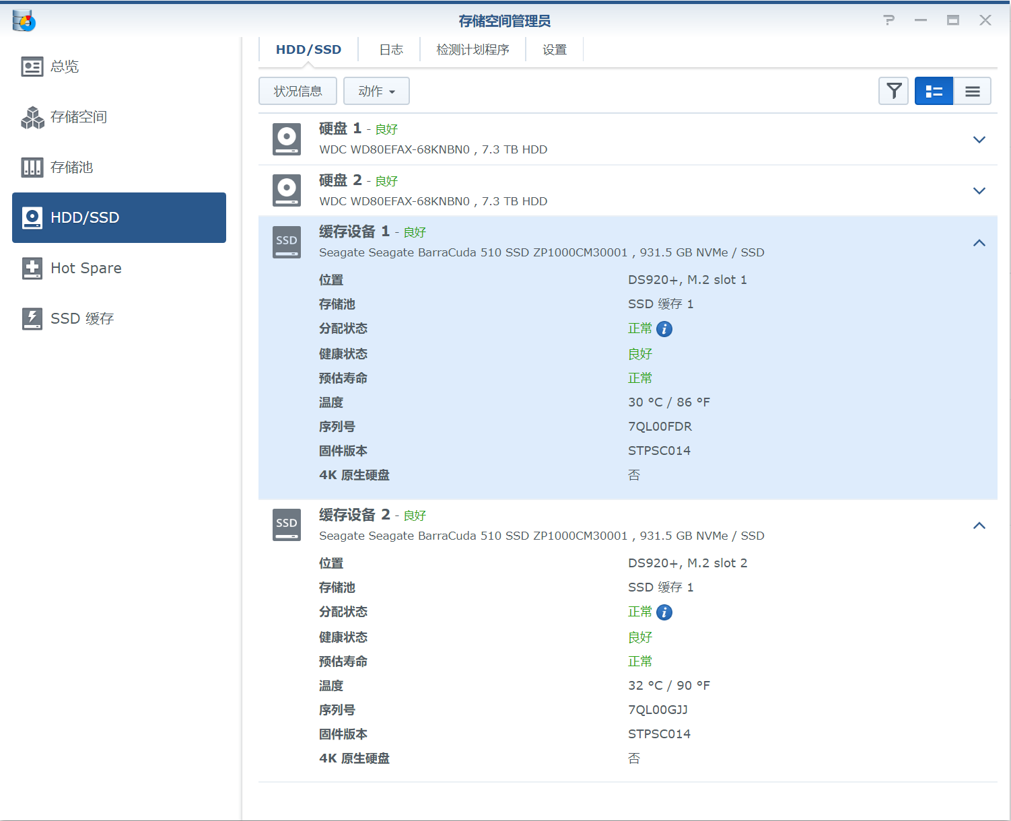Switch to compact list view
The width and height of the screenshot is (1011, 821).
tap(973, 91)
